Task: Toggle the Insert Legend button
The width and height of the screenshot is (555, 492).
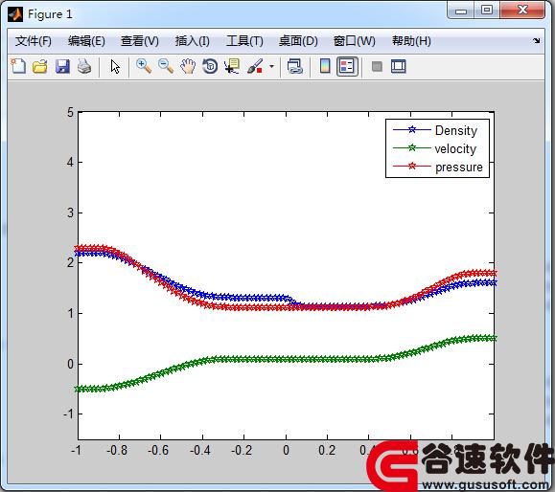Action: click(x=347, y=66)
